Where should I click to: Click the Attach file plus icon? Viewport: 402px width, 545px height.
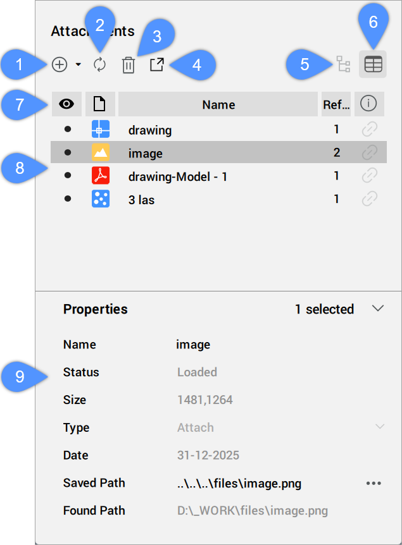pos(60,64)
